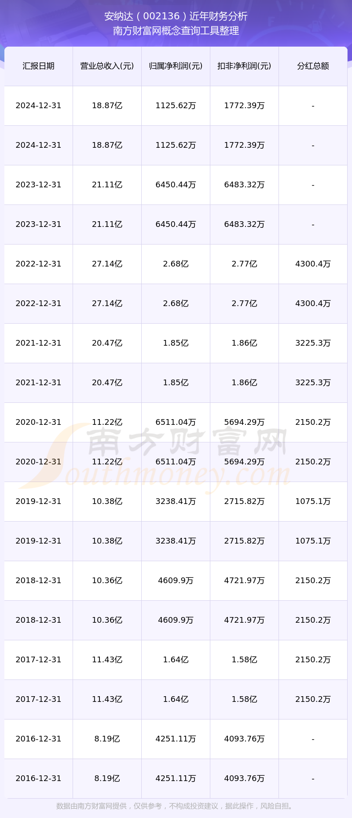Select the last 8.19亿 revenue cell
The width and height of the screenshot is (352, 818).
point(107,778)
